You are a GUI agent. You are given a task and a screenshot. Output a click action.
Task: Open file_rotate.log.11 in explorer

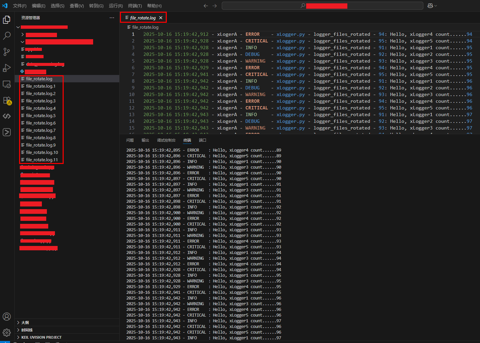[x=67, y=160]
